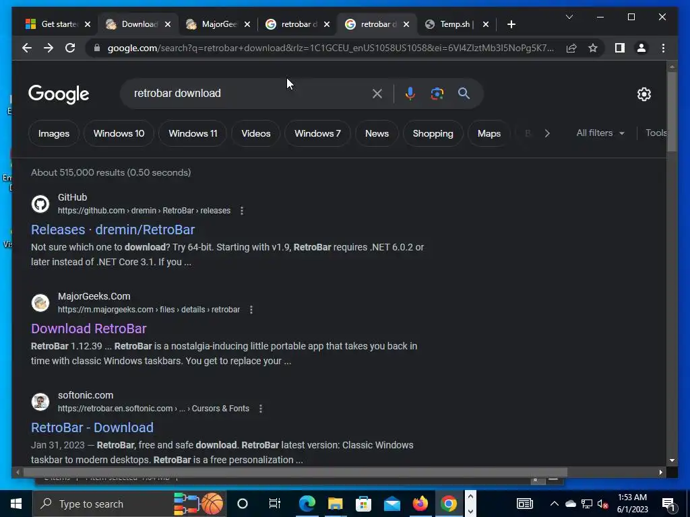Image resolution: width=690 pixels, height=517 pixels.
Task: Open search Tools
Action: click(656, 133)
